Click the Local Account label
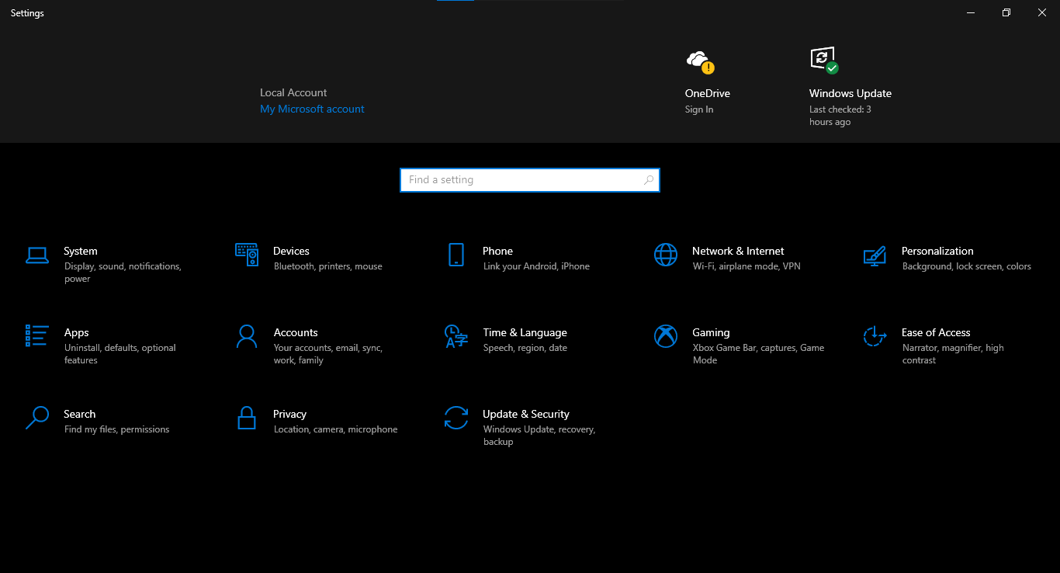The height and width of the screenshot is (573, 1060). tap(293, 92)
